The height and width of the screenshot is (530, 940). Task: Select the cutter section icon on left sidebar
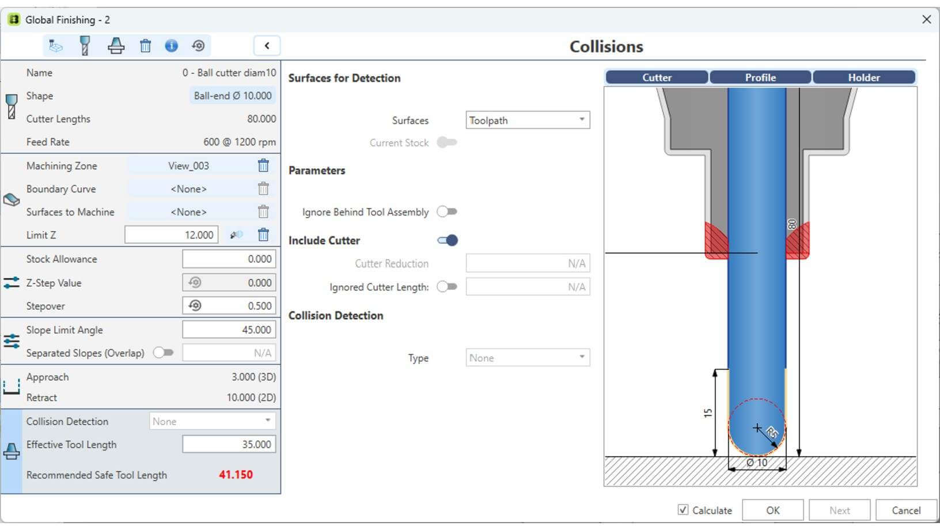click(x=11, y=107)
